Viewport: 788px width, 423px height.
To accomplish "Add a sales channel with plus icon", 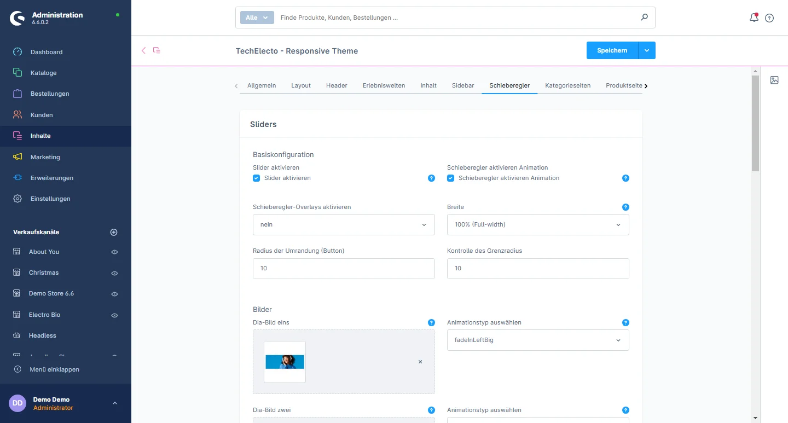I will click(114, 232).
